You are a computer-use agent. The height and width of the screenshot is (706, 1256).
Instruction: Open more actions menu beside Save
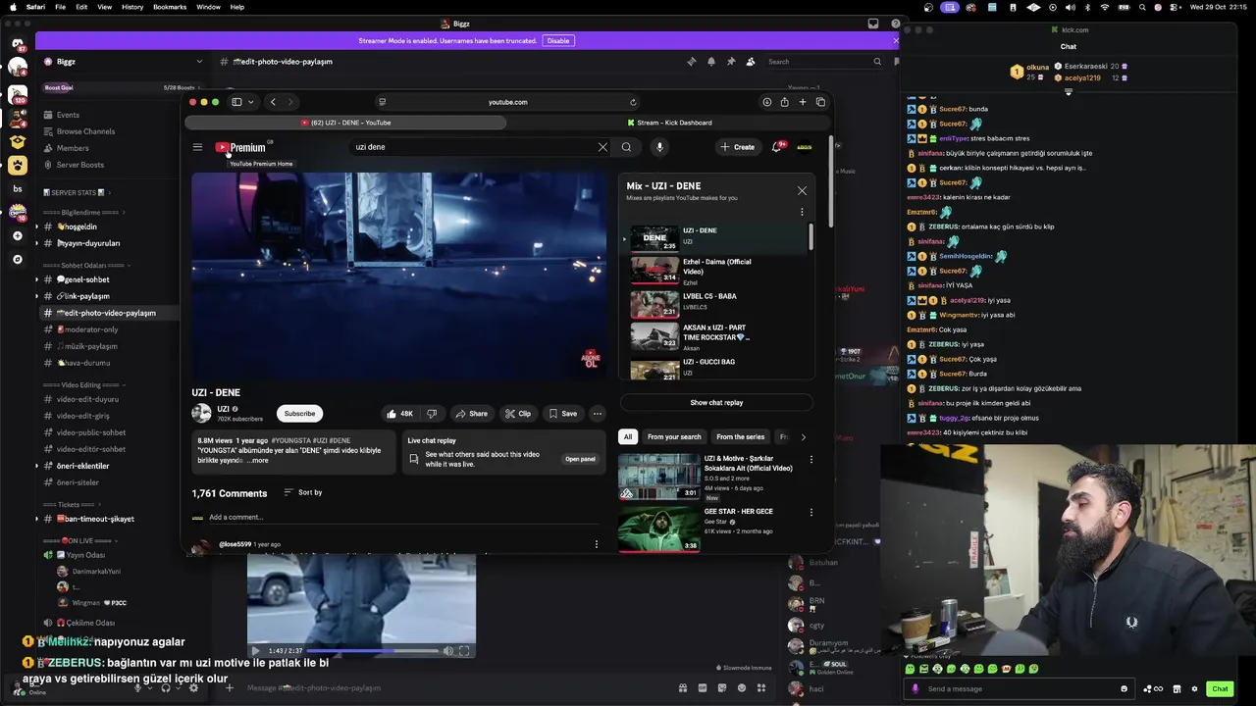tap(597, 414)
